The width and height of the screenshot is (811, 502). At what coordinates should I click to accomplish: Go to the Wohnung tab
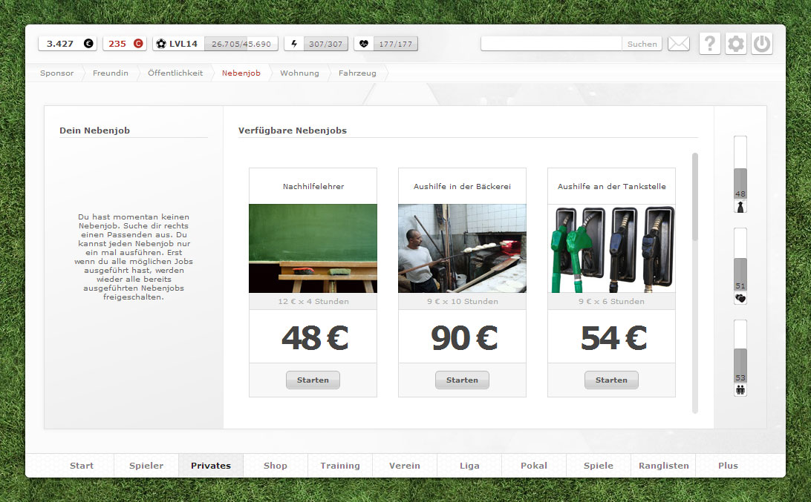pyautogui.click(x=299, y=73)
